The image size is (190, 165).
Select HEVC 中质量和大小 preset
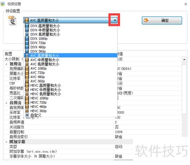click(71, 90)
